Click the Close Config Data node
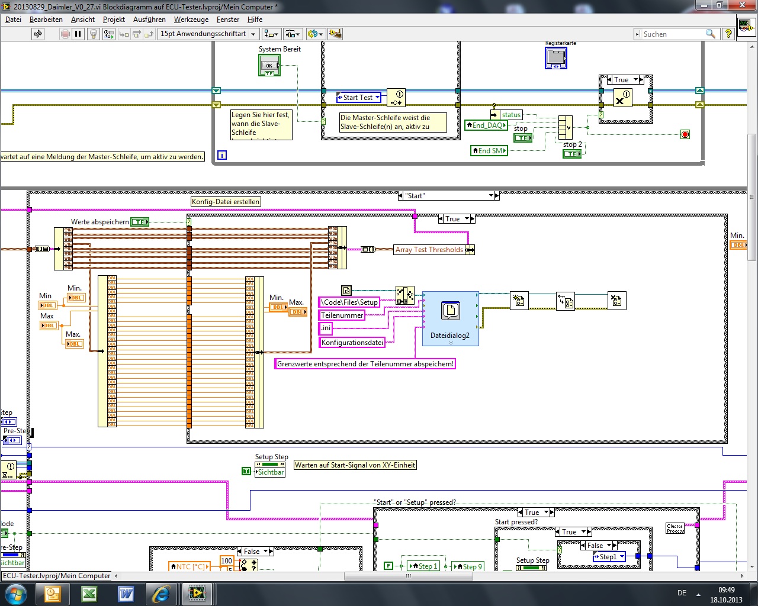This screenshot has width=758, height=606. [616, 301]
